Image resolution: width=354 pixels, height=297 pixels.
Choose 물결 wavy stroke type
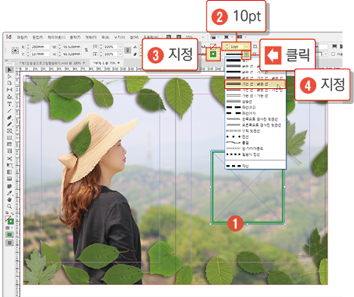[x=255, y=142]
